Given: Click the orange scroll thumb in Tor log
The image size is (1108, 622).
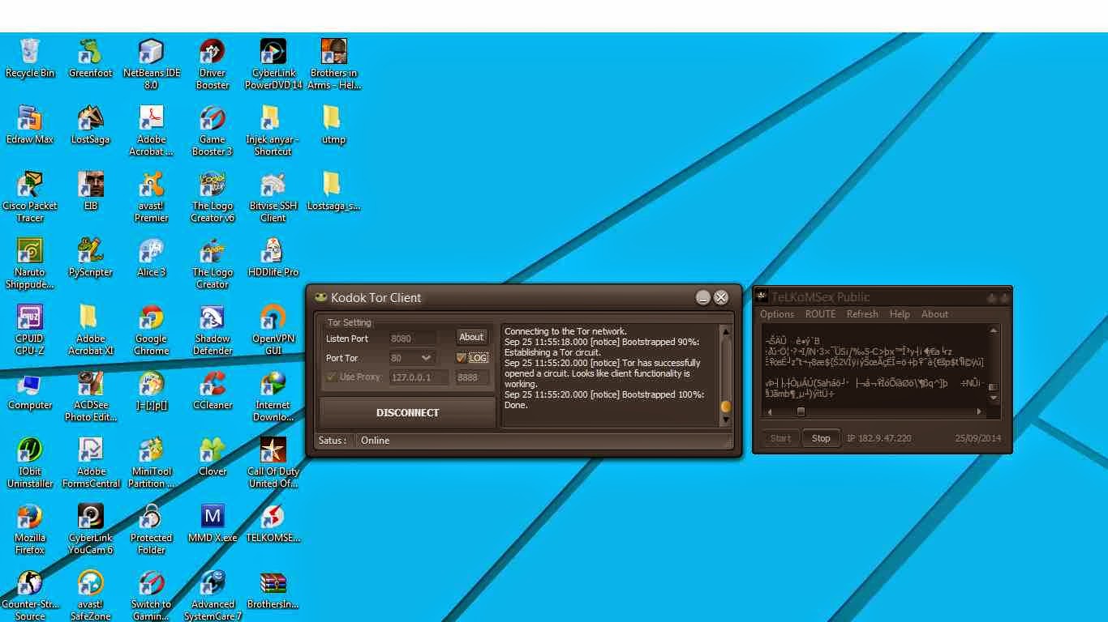Looking at the screenshot, I should (726, 407).
